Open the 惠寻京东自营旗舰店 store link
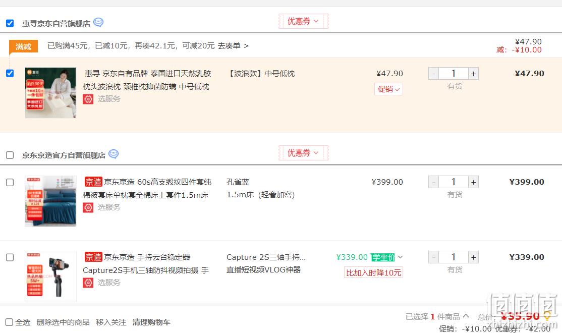The image size is (562, 333). tap(57, 24)
